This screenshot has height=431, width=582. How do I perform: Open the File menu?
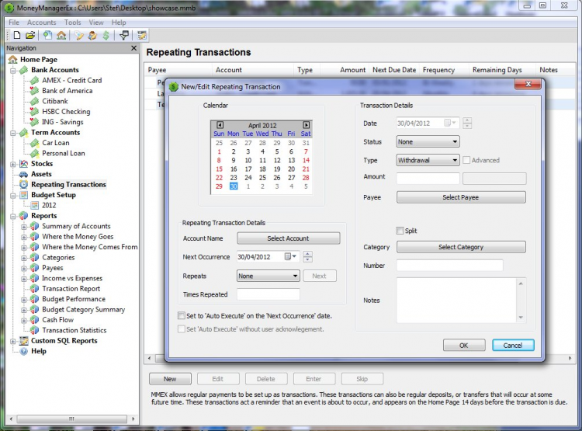[14, 23]
